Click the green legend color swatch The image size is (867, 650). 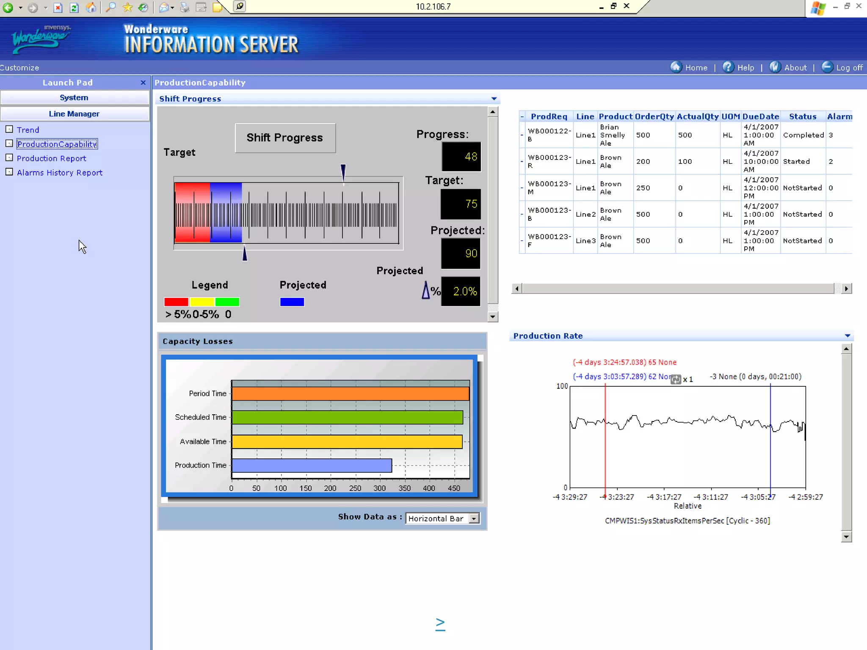[227, 302]
